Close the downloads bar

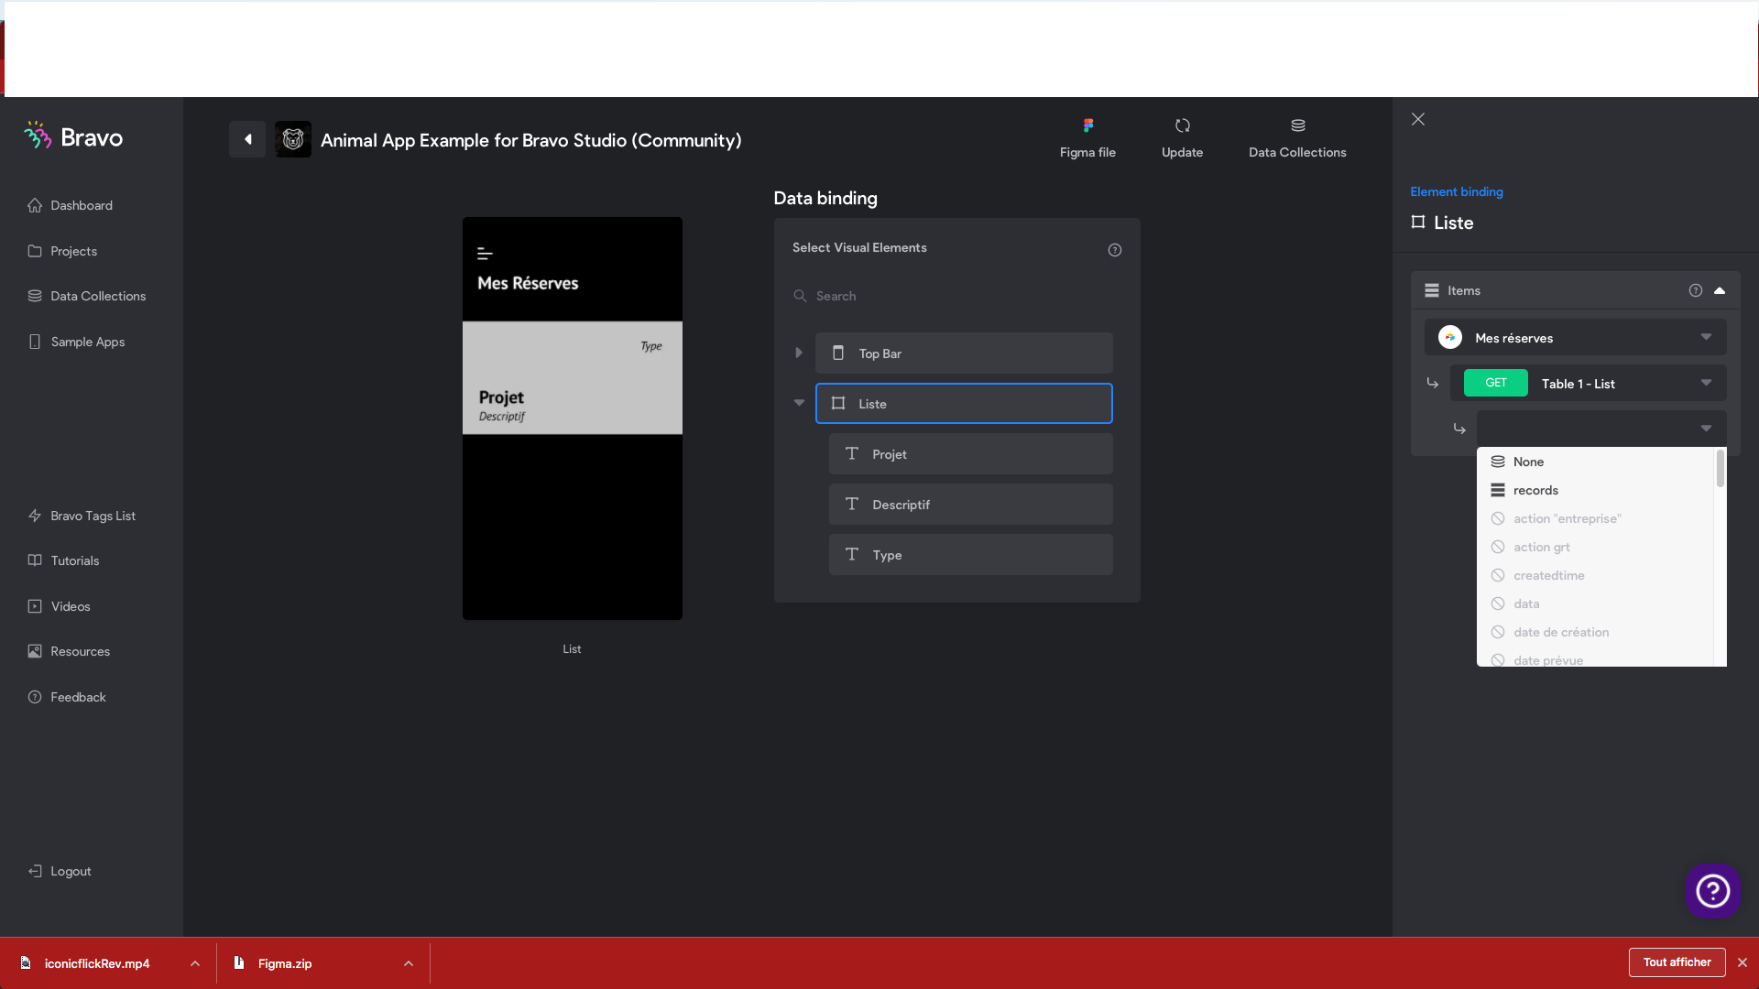1743,962
